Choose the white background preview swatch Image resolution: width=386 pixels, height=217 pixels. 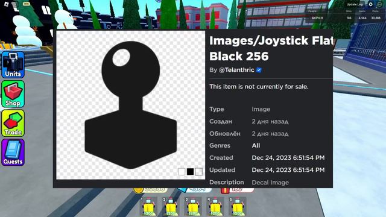182,171
